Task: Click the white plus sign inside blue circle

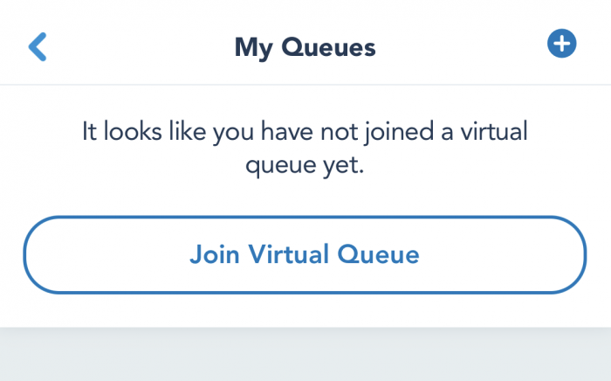Action: tap(561, 44)
